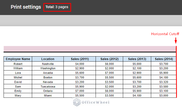Screen dimensions: 182x112
Task: Click the Robert employee name cell
Action: tap(18, 64)
